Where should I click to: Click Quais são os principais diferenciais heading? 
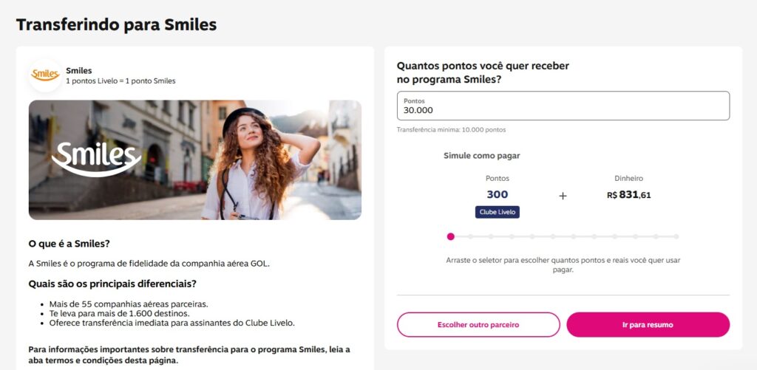click(112, 284)
